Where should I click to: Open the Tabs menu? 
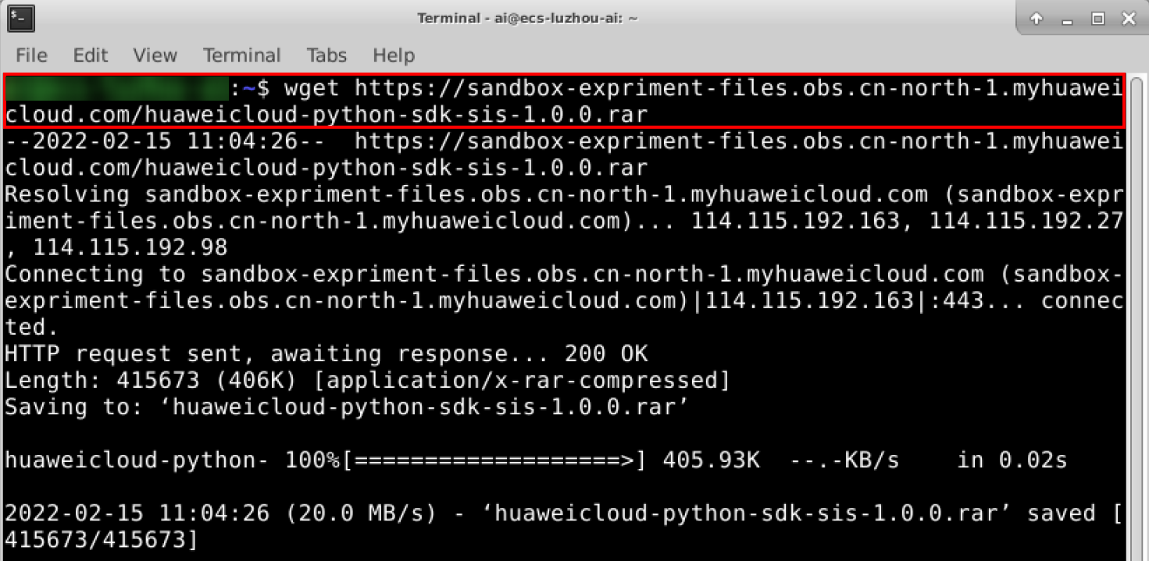327,55
